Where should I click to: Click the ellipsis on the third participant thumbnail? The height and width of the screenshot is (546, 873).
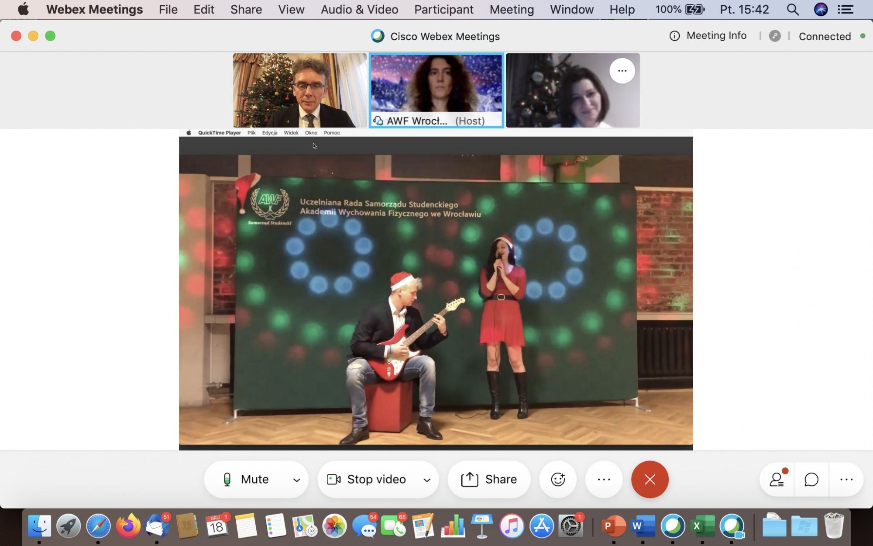click(622, 70)
